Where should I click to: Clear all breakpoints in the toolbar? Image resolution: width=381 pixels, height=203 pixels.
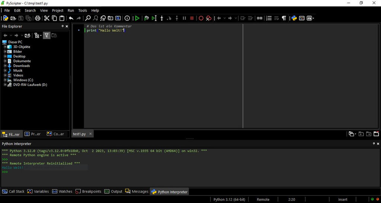[209, 18]
